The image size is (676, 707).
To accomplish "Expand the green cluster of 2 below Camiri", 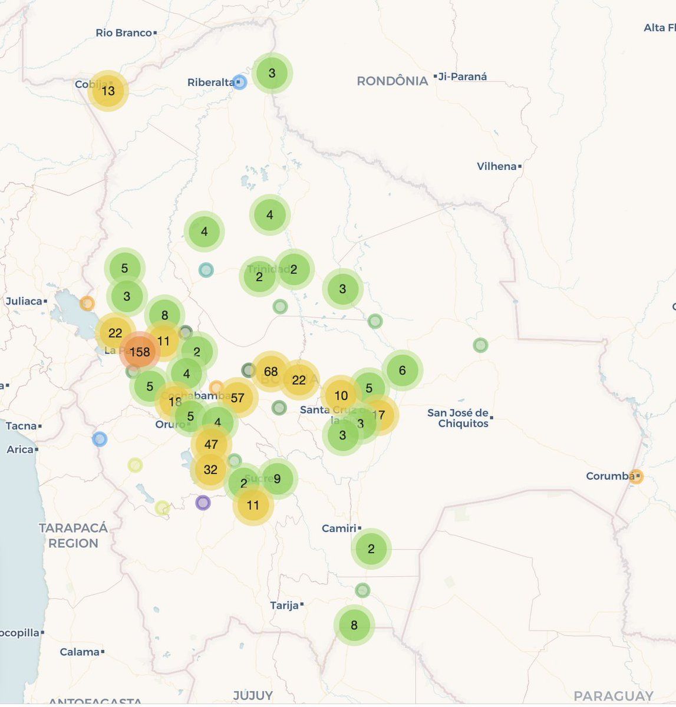I will click(x=371, y=549).
